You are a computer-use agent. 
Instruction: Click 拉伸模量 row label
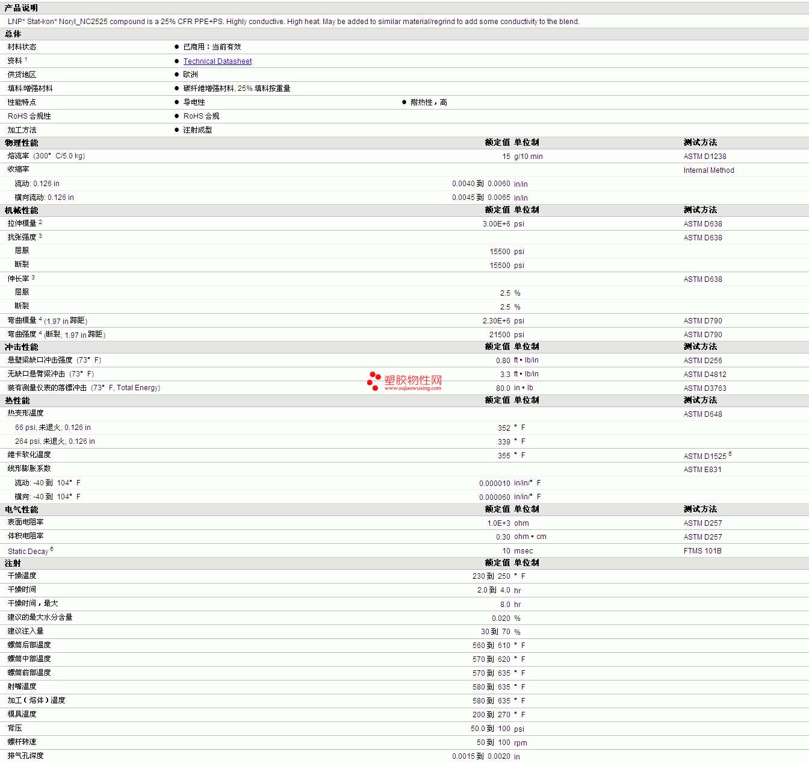coord(22,223)
